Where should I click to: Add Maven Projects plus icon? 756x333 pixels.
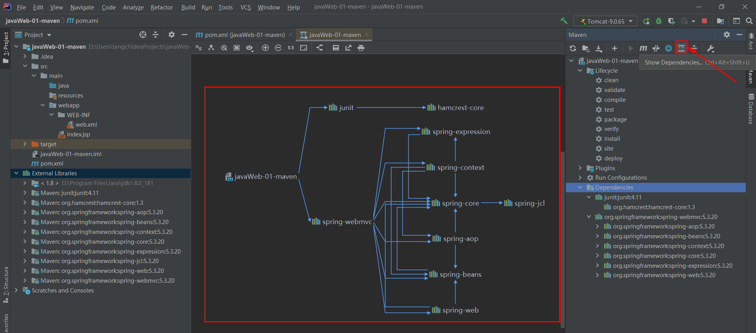pos(614,48)
